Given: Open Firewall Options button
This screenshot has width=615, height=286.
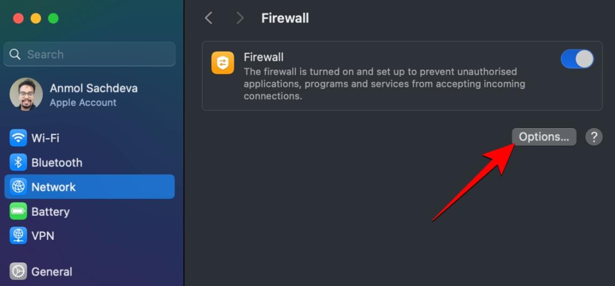Looking at the screenshot, I should [544, 137].
